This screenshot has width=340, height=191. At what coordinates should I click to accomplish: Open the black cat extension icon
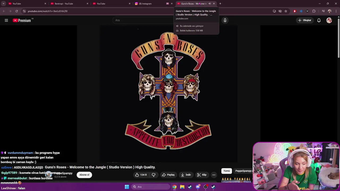point(307,11)
